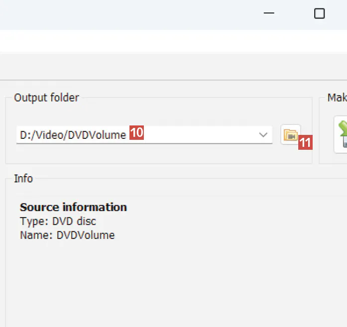
Task: Click blank space right of the path text
Action: (x=199, y=135)
